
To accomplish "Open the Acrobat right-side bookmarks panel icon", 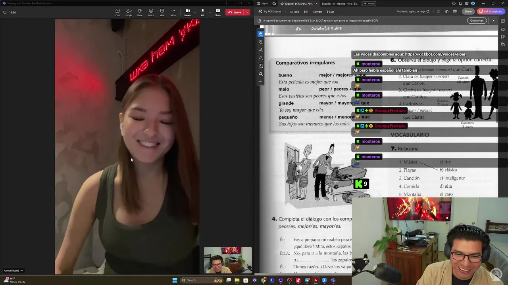I will pos(503,37).
